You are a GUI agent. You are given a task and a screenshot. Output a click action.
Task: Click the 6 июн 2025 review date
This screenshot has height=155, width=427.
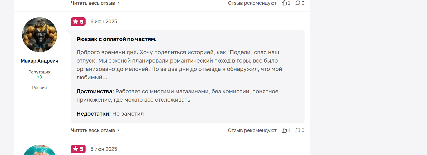click(x=104, y=22)
